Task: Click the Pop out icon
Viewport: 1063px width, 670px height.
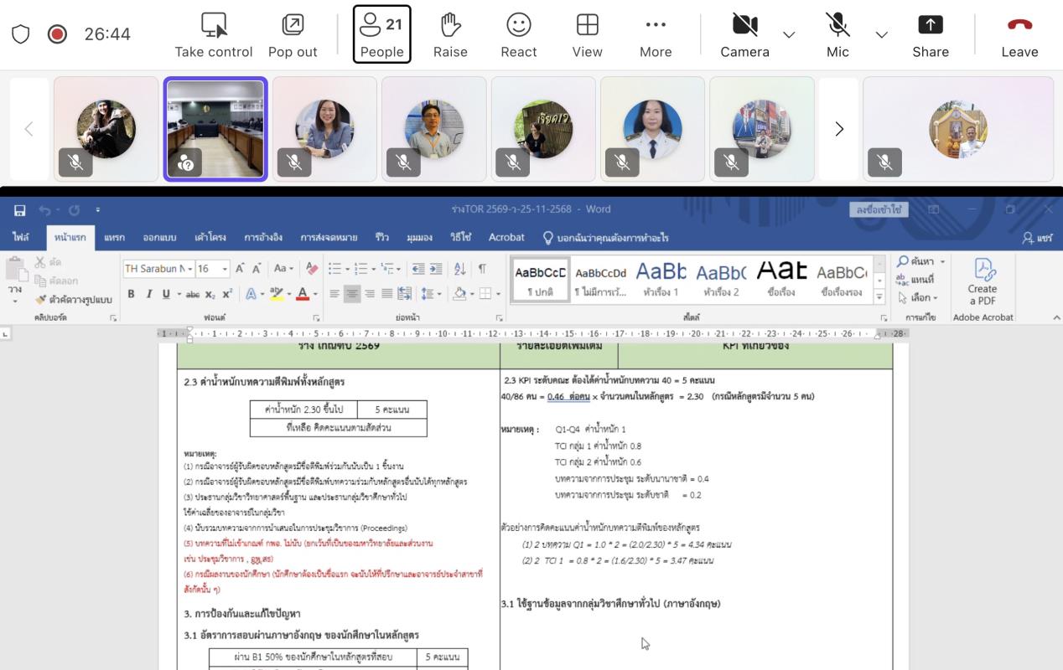Action: 293,26
